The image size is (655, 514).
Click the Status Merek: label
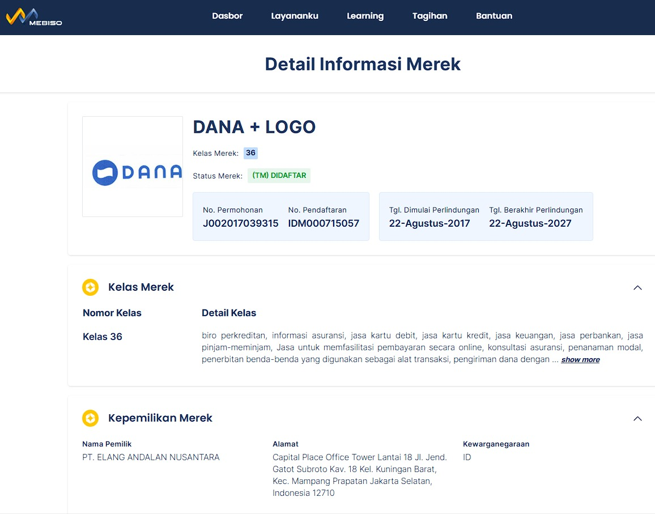click(x=218, y=176)
